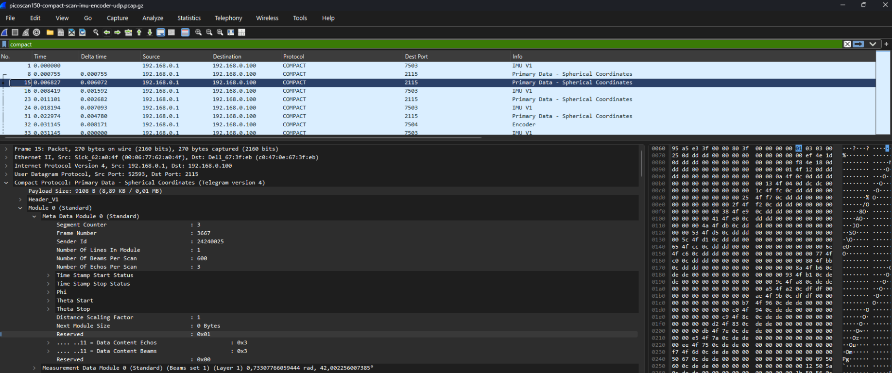892x373 pixels.
Task: Start capturing packets with shark fin icon
Action: pyautogui.click(x=4, y=33)
